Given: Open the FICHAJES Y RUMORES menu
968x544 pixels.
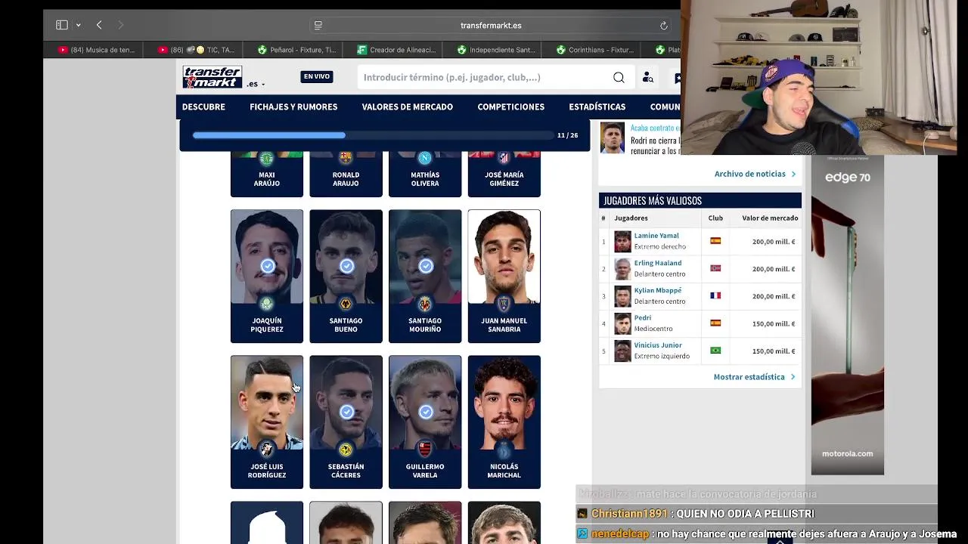Looking at the screenshot, I should click(x=293, y=107).
